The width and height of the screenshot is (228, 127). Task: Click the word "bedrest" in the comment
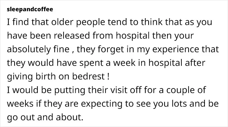(x=89, y=76)
